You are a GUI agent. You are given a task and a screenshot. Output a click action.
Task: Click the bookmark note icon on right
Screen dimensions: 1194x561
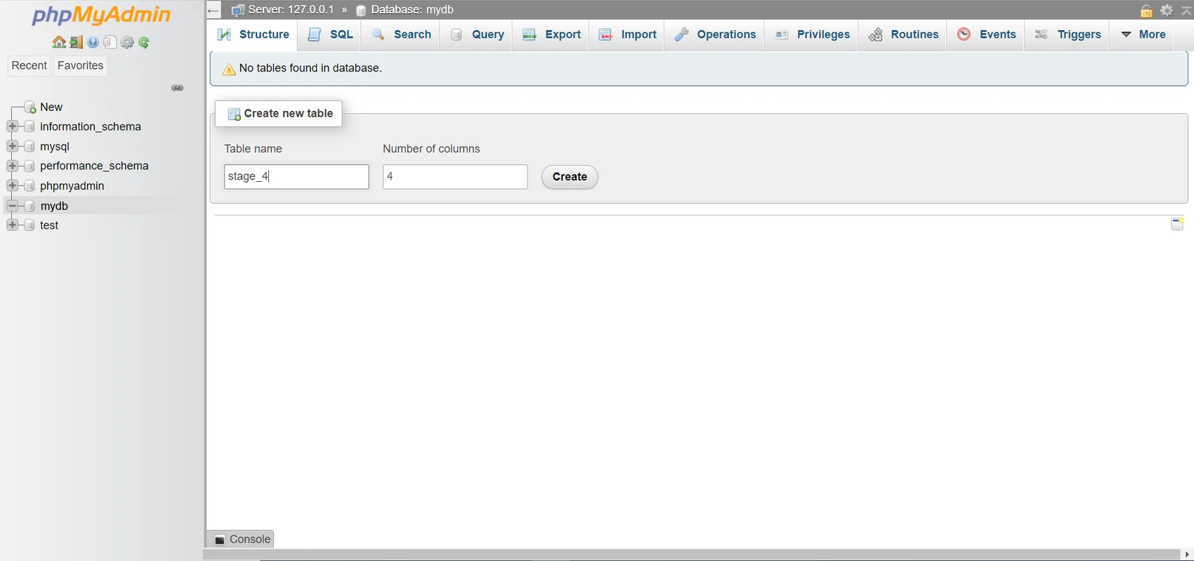tap(1177, 224)
